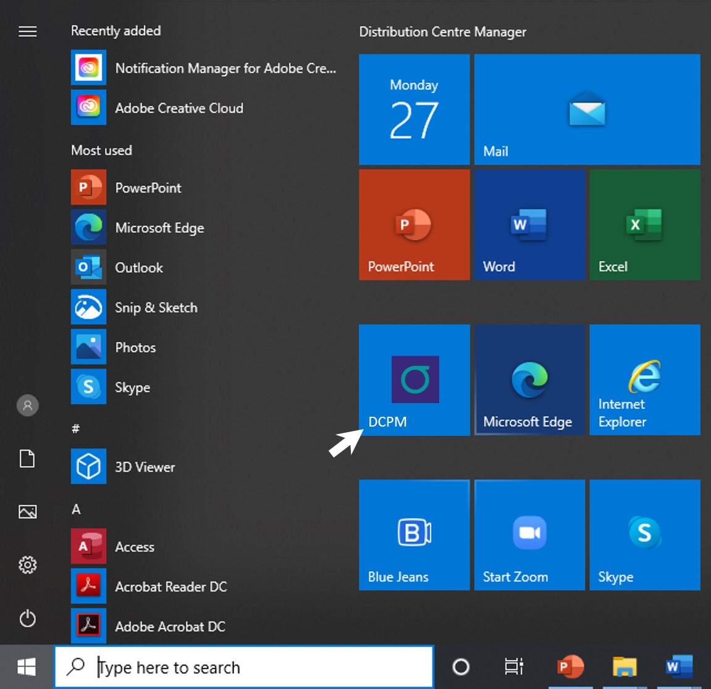Click the letter A group header
This screenshot has width=711, height=689.
click(x=76, y=509)
